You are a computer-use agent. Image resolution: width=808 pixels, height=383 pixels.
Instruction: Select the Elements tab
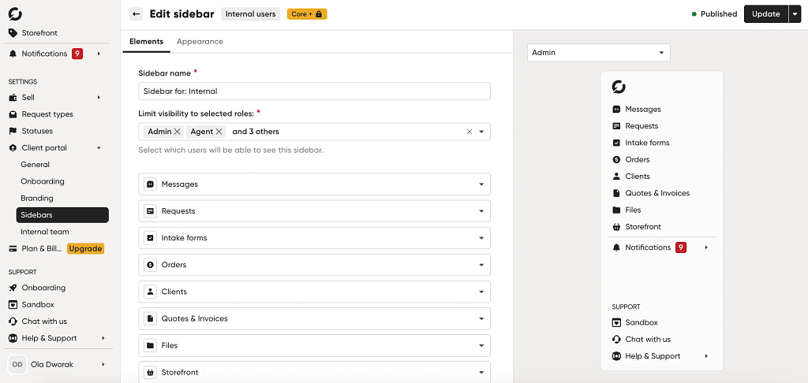(x=146, y=42)
